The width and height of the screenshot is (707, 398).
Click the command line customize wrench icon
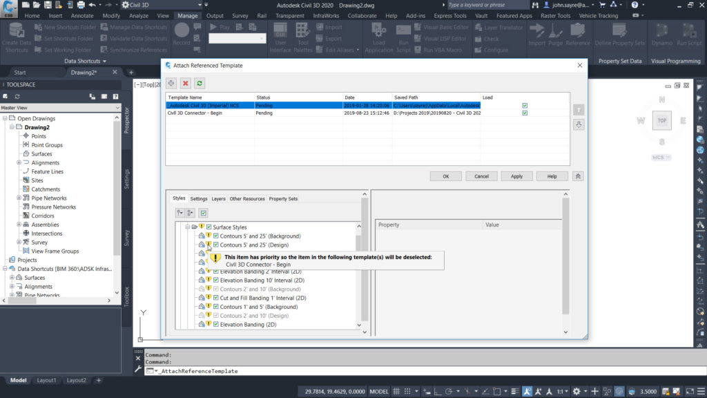[138, 370]
